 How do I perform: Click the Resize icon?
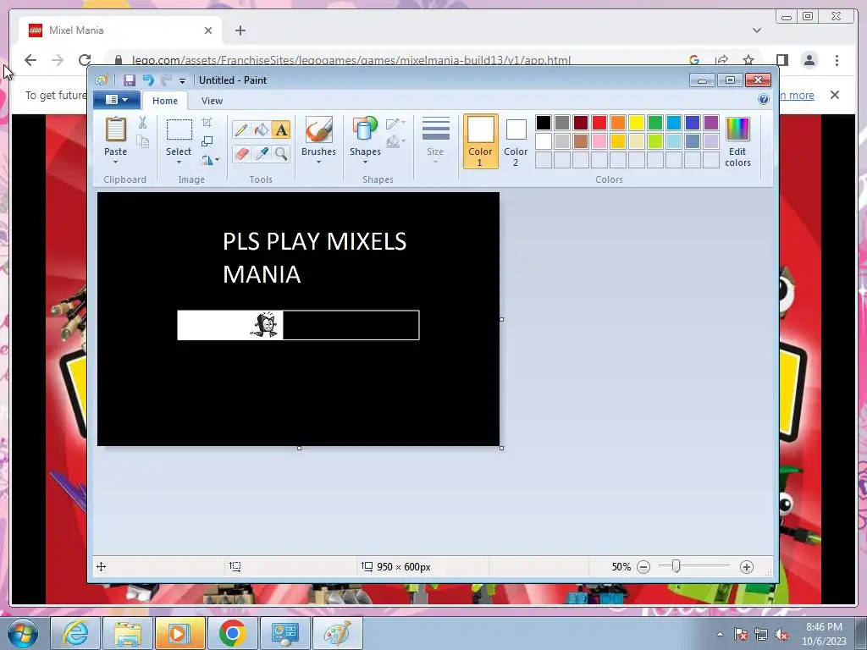point(207,141)
